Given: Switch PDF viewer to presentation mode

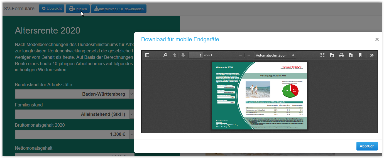Looking at the screenshot, I should click(322, 55).
